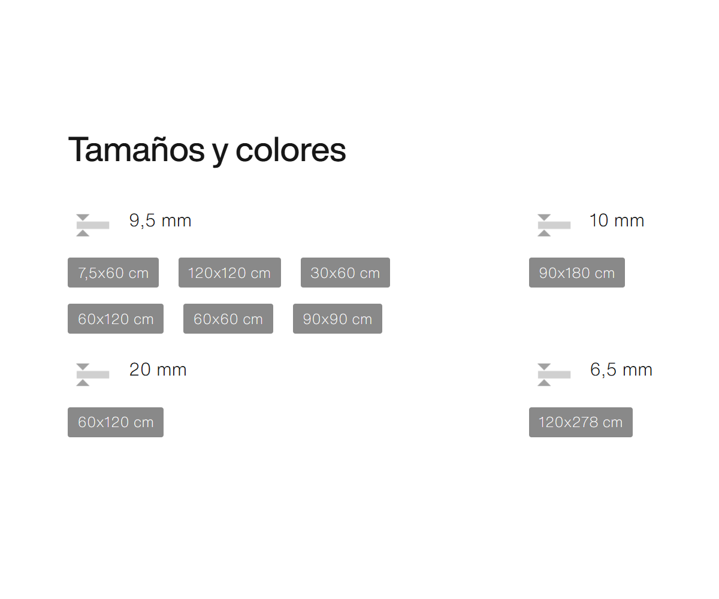Select 60x120 cm under 9,5 mm thickness
Screen dimensions: 719x599
point(116,319)
